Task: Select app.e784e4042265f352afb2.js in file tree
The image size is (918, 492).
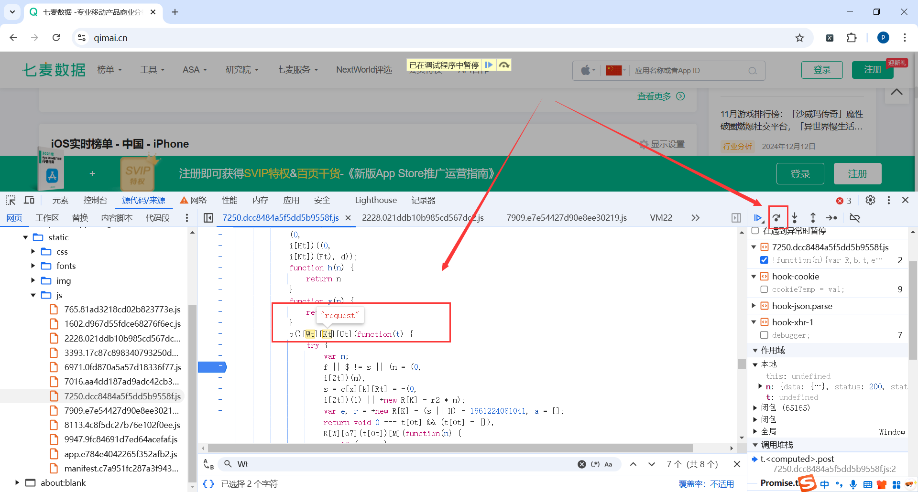Action: 120,454
